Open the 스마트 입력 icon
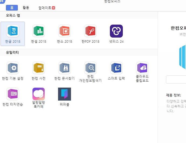Screen dimensions: 186x143 (116, 68)
